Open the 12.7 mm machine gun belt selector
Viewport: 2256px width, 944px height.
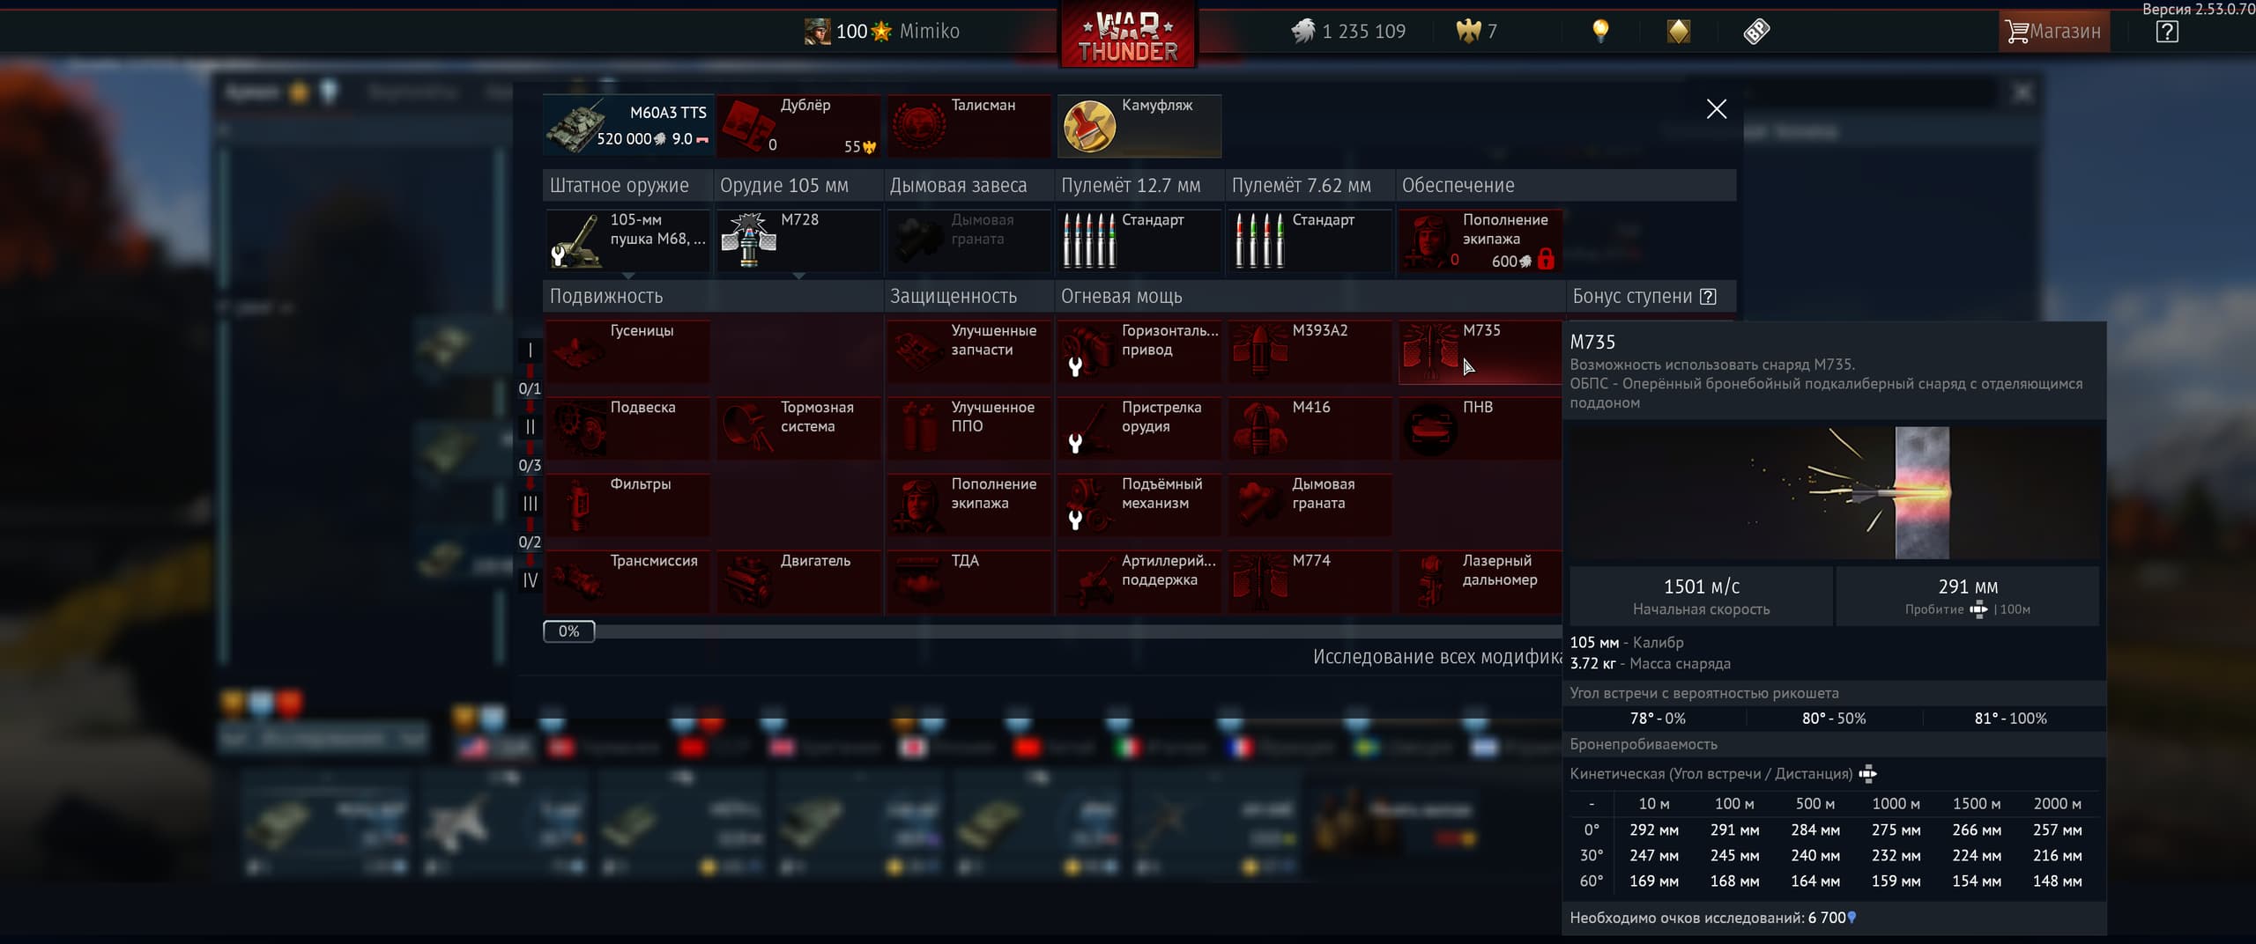click(x=1138, y=240)
